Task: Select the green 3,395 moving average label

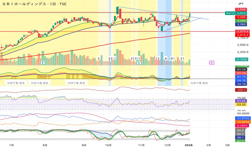Action: click(241, 21)
